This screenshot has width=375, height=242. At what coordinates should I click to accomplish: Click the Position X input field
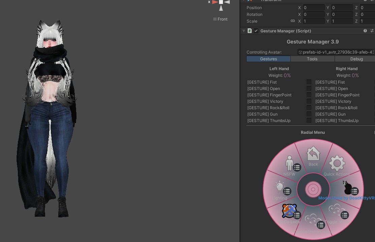(x=314, y=8)
